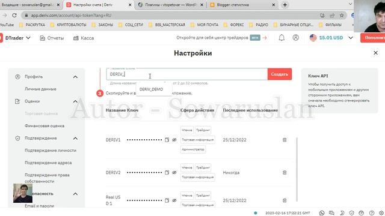This screenshot has height=216, width=385.
Task: Bookmark this page with the star
Action: [342, 16]
